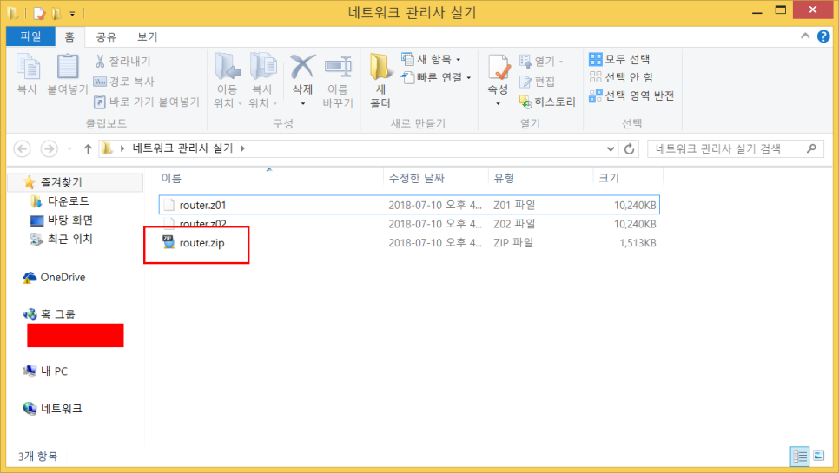The height and width of the screenshot is (473, 839).
Task: Switch to Details view icon
Action: tap(800, 456)
